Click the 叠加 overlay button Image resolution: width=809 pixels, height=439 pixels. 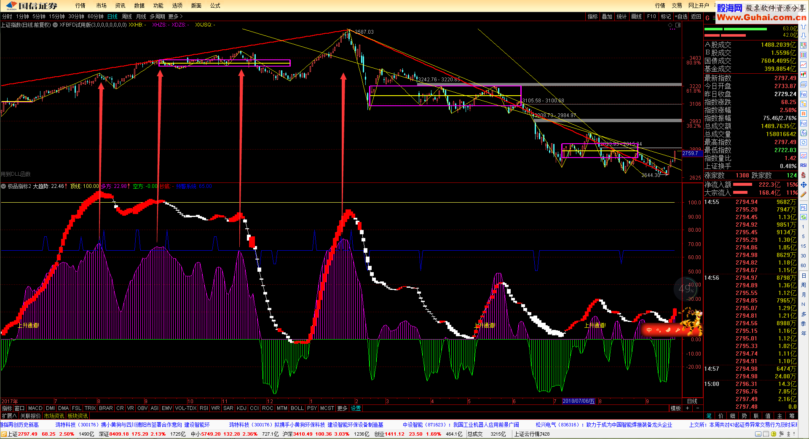[x=607, y=16]
